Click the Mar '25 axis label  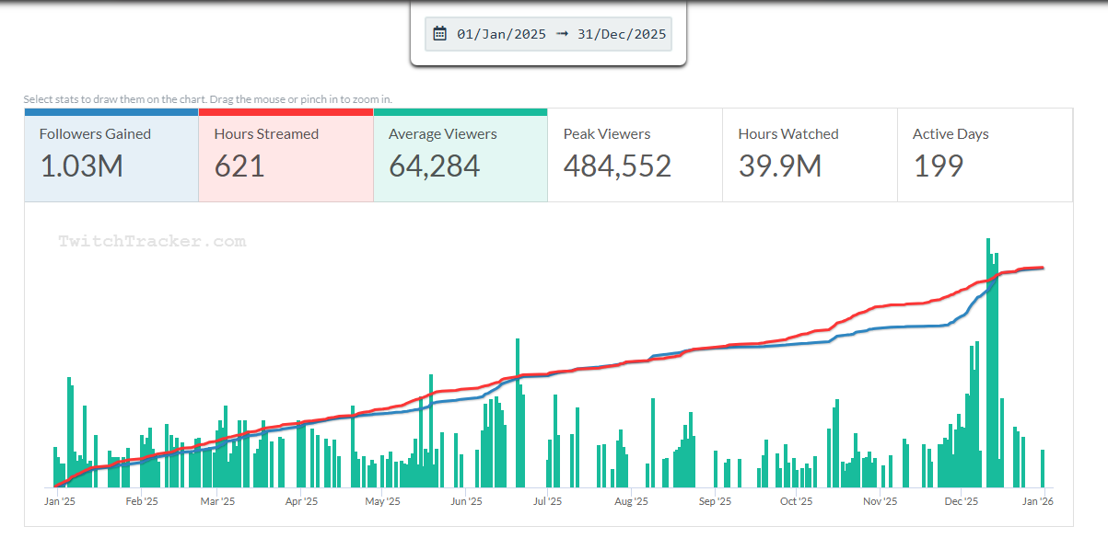coord(217,501)
